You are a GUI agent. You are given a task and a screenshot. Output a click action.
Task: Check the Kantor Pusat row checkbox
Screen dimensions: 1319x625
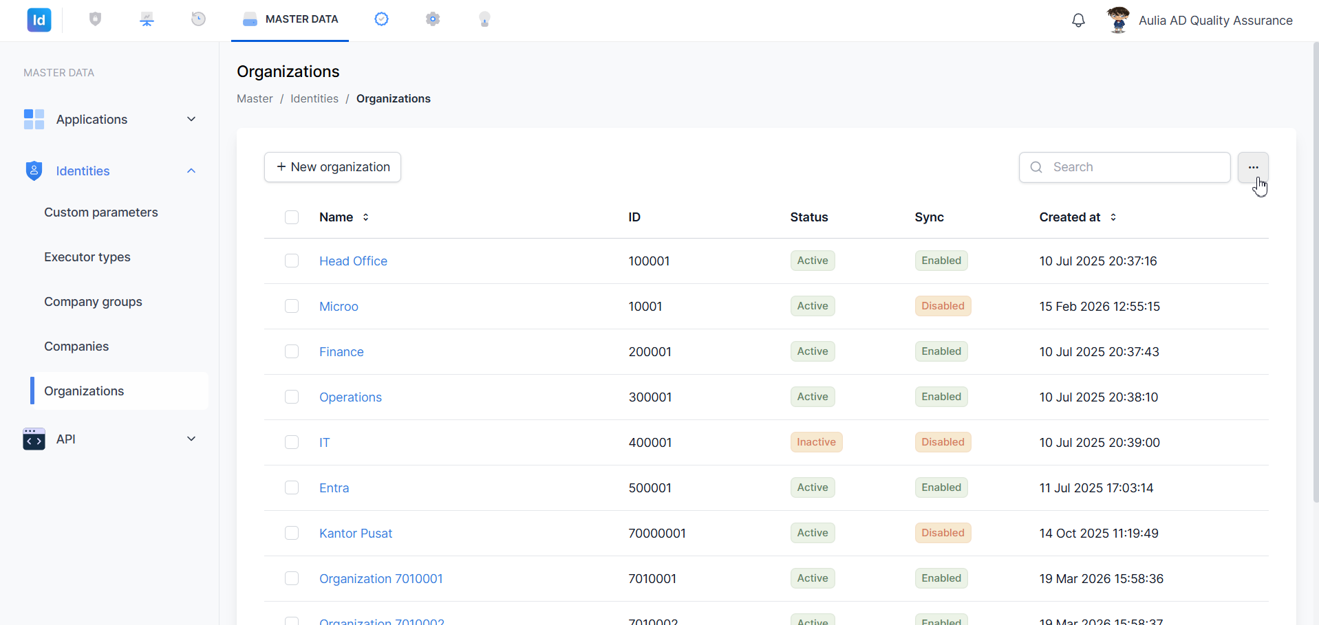click(x=292, y=533)
